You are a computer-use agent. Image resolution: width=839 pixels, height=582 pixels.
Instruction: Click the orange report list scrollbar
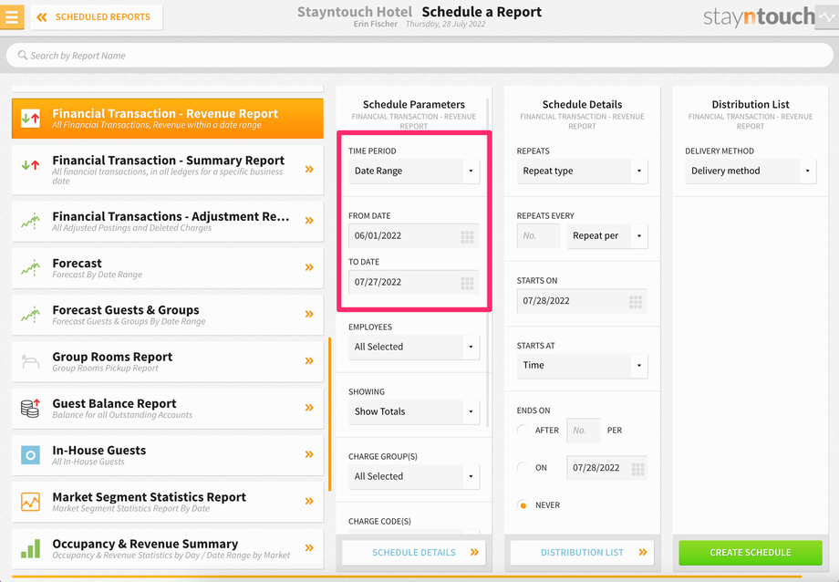tap(329, 414)
